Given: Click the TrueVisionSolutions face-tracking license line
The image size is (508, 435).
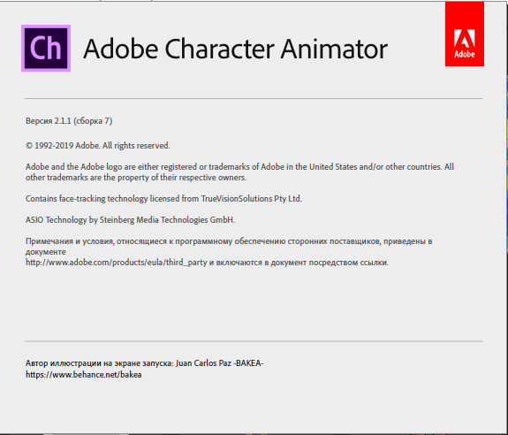Looking at the screenshot, I should pyautogui.click(x=163, y=198).
